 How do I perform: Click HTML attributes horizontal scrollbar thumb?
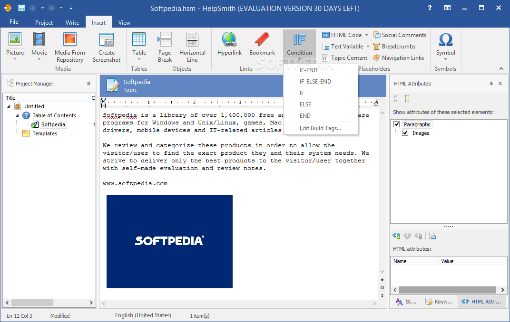447,290
